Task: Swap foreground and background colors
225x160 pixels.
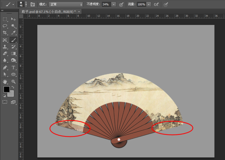Action: (13, 87)
